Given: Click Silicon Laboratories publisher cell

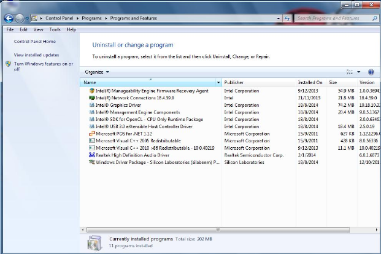Looking at the screenshot, I should coord(244,162).
